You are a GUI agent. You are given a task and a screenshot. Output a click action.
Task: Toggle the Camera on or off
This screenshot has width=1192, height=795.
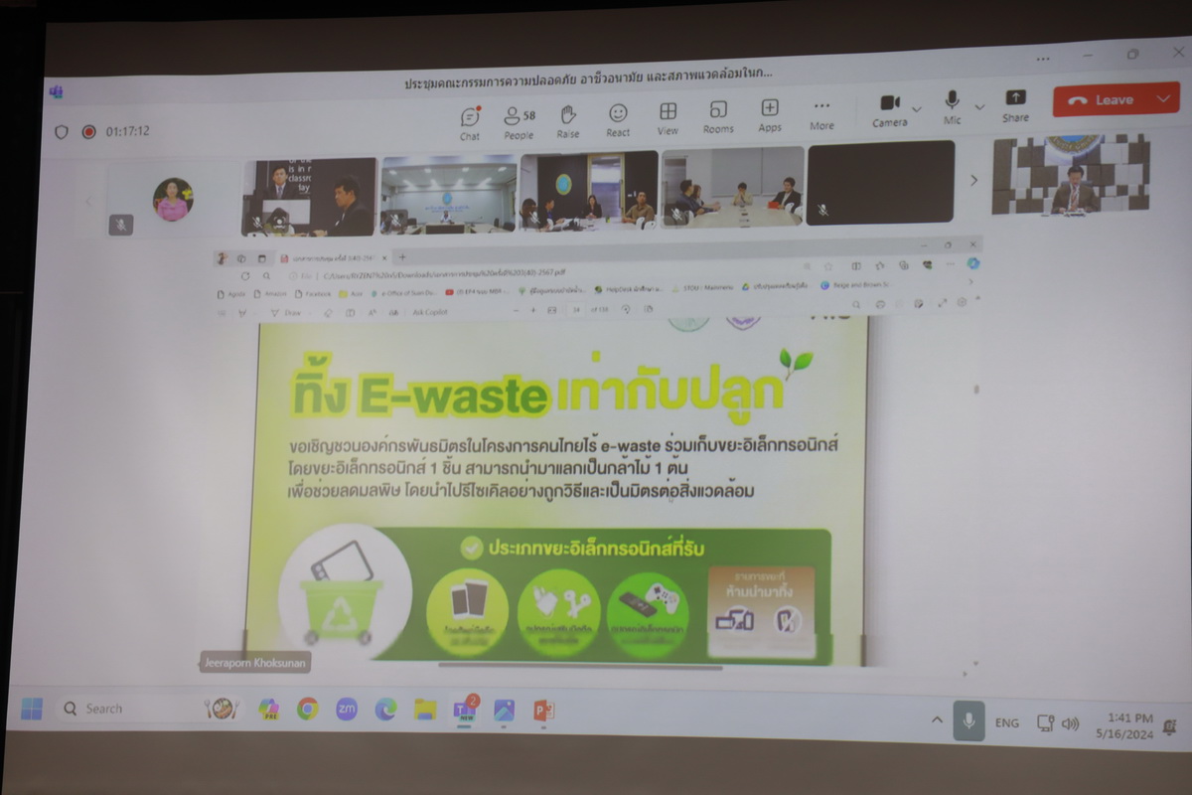pos(890,110)
